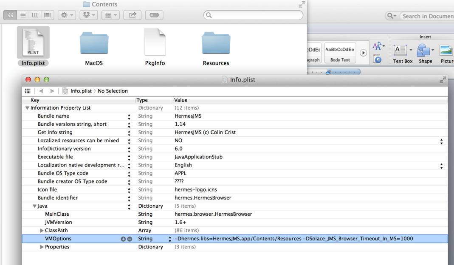Collapse the Java dictionary node
454x265 pixels.
click(34, 206)
